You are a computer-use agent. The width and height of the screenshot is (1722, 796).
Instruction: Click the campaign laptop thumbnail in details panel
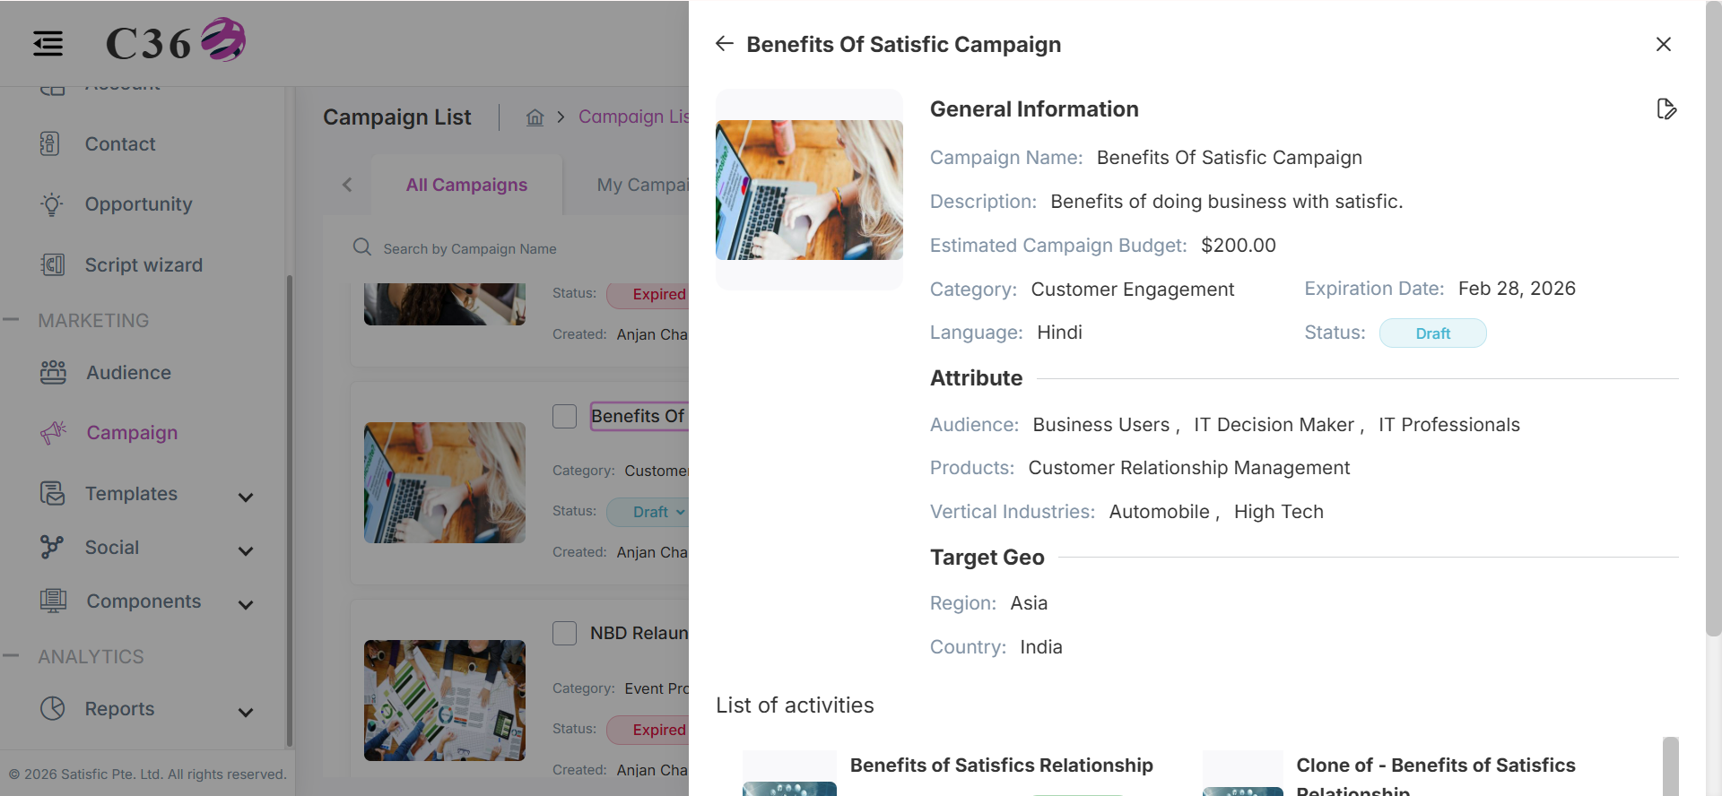(809, 190)
